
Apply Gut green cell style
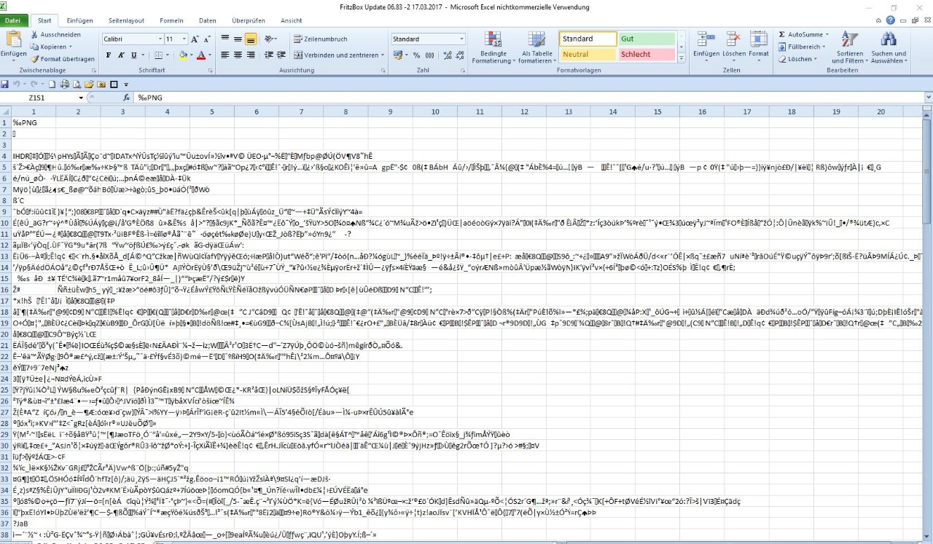[x=647, y=39]
